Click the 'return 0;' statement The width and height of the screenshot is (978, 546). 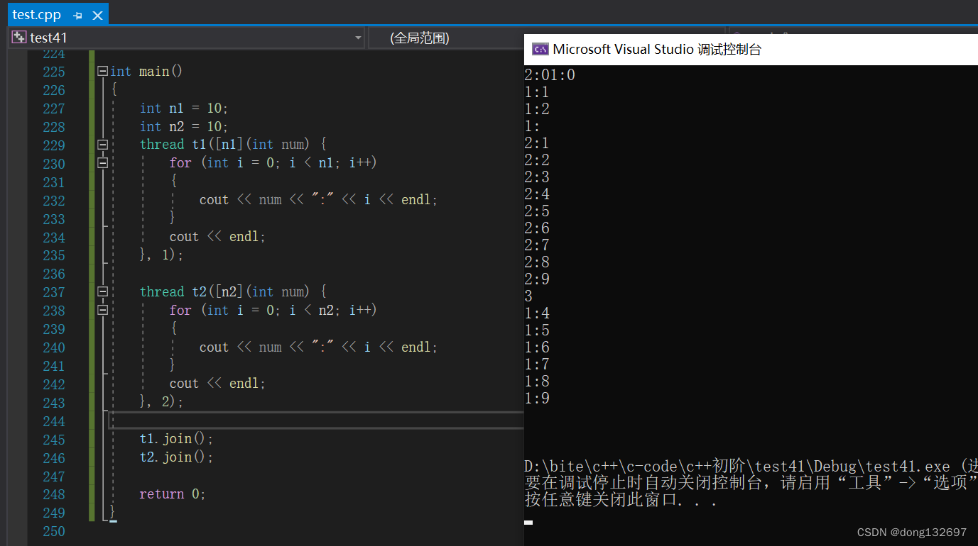click(173, 494)
